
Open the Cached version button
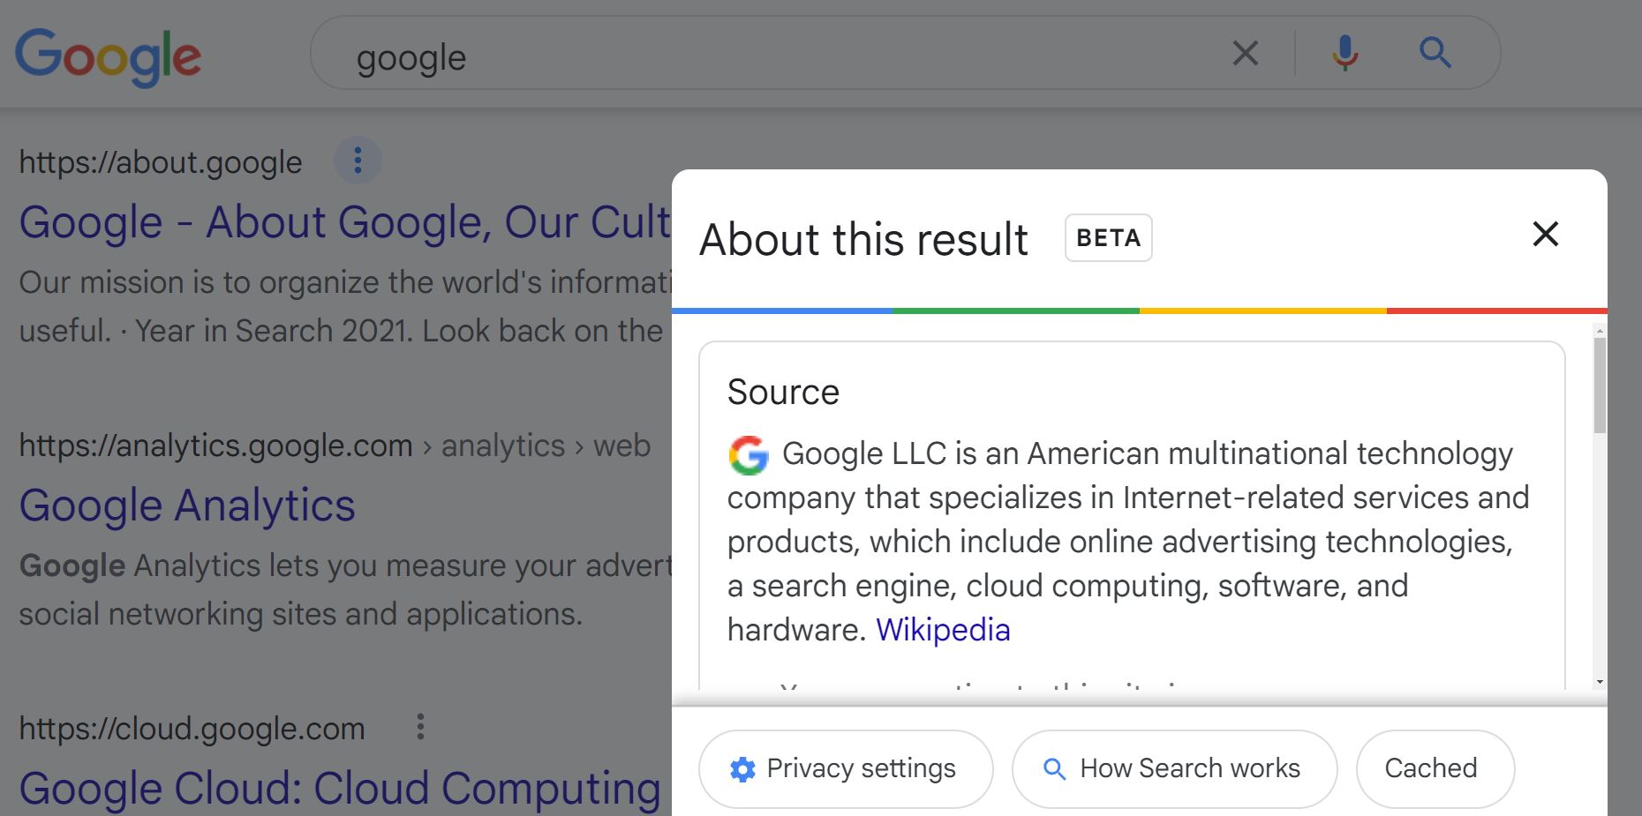1435,768
